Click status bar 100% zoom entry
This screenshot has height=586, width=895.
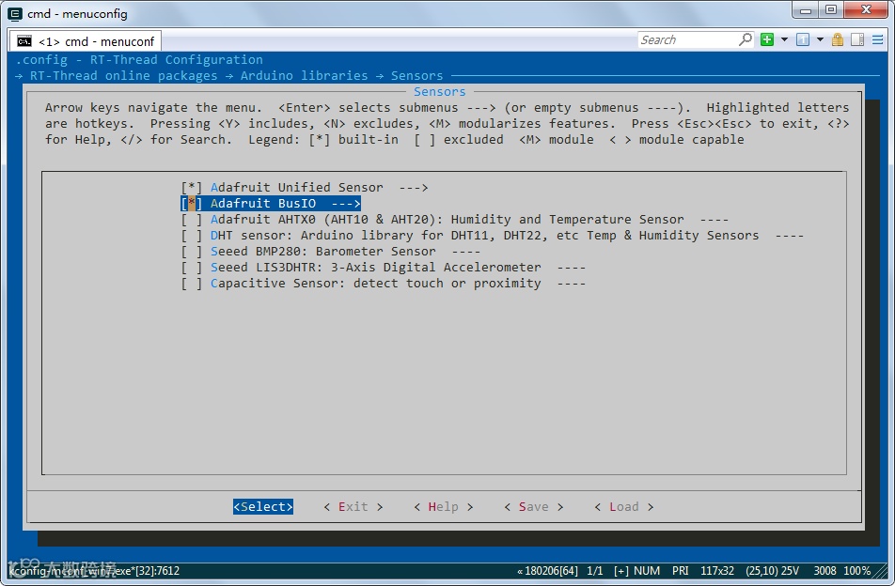click(856, 571)
